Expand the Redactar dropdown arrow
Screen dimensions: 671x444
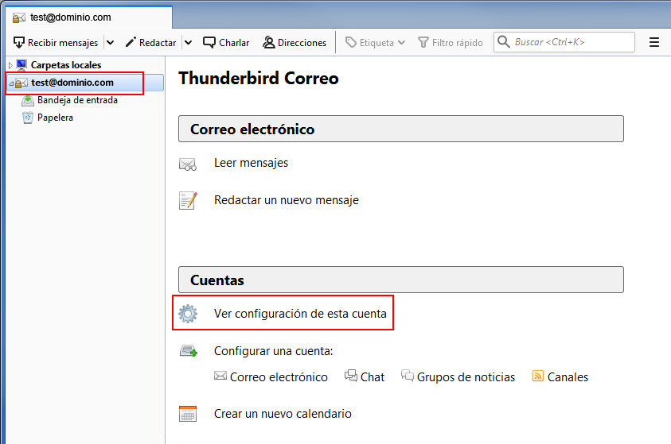tap(188, 42)
